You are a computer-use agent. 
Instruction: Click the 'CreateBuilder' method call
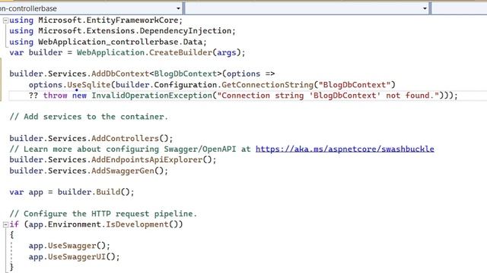[x=180, y=52]
